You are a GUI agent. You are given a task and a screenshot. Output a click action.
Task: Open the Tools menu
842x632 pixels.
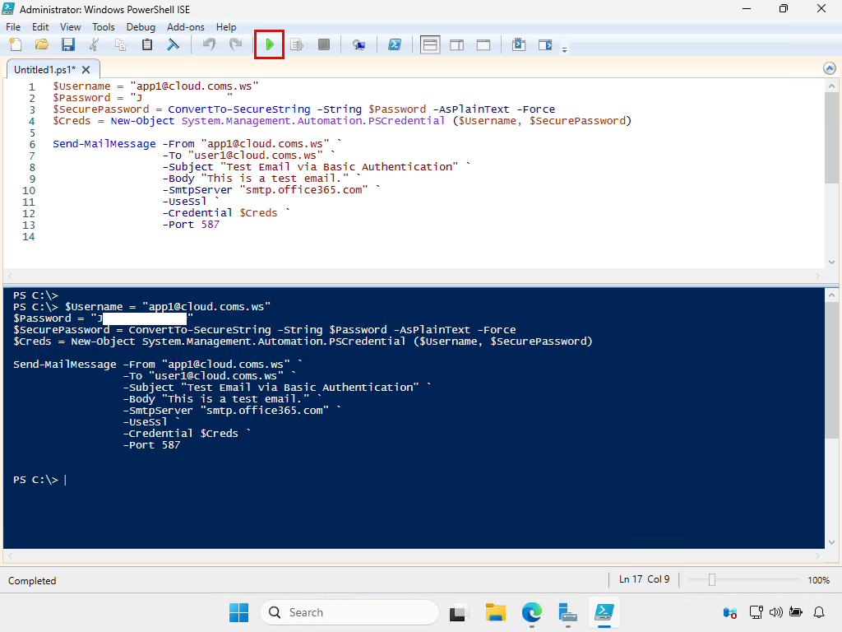pyautogui.click(x=104, y=27)
